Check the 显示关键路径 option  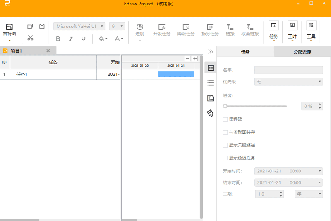(225, 145)
